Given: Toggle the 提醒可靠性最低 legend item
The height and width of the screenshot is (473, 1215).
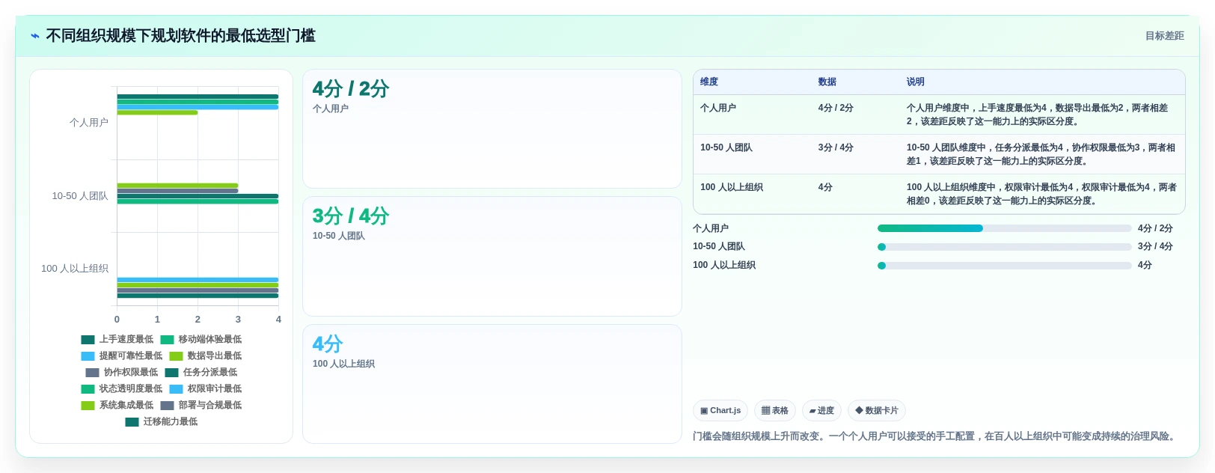Looking at the screenshot, I should pyautogui.click(x=122, y=356).
